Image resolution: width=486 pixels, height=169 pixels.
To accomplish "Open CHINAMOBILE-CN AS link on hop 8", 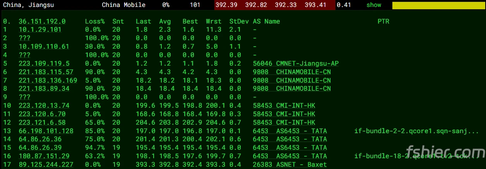I will 292,89.
